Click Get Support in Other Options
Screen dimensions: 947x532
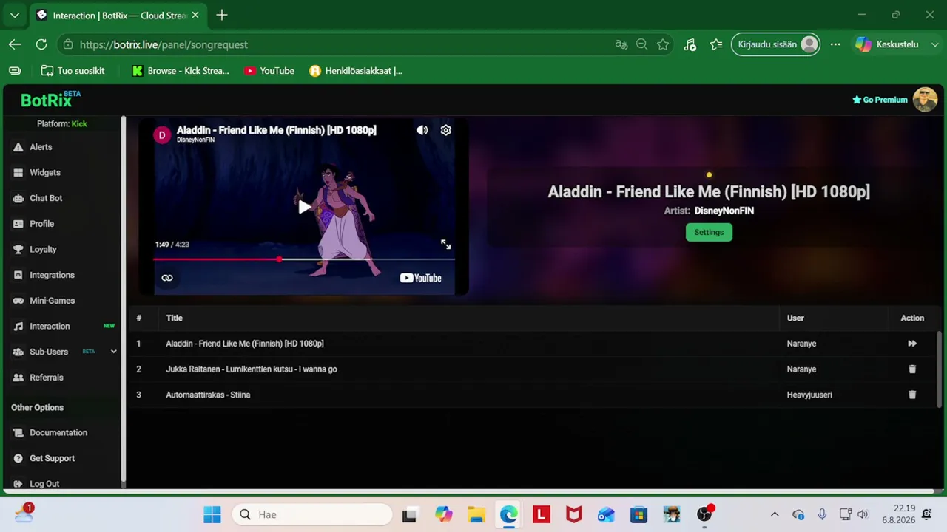tap(52, 458)
